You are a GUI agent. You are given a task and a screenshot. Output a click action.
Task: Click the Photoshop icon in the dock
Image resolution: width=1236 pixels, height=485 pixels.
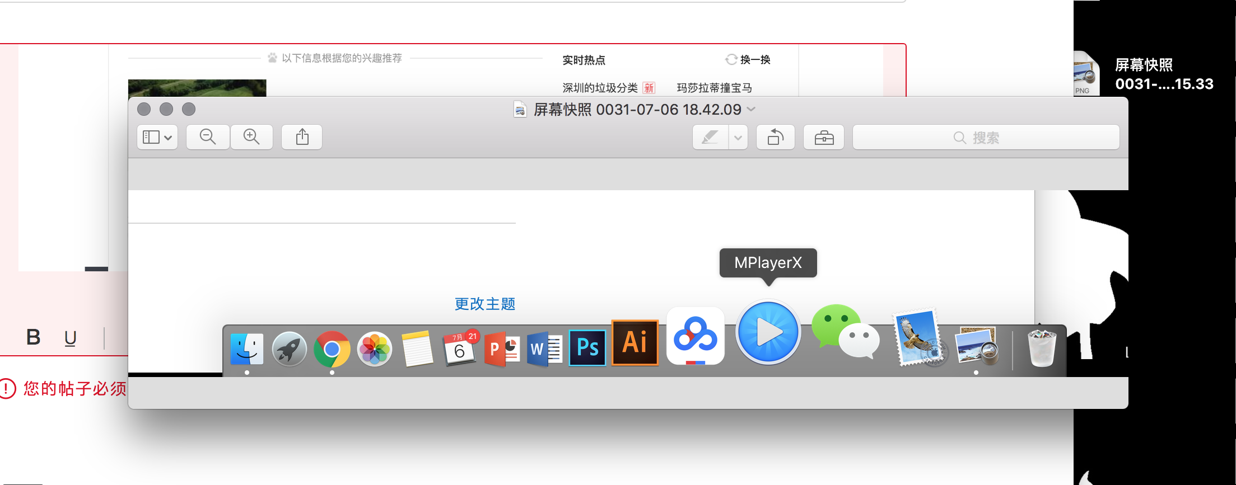[x=587, y=347]
